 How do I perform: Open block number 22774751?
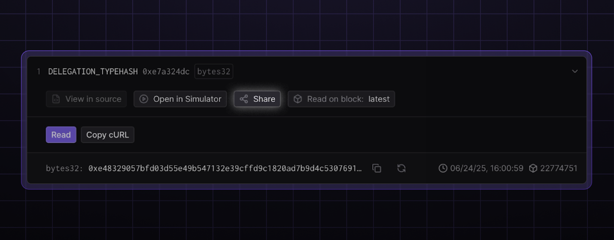pyautogui.click(x=559, y=168)
